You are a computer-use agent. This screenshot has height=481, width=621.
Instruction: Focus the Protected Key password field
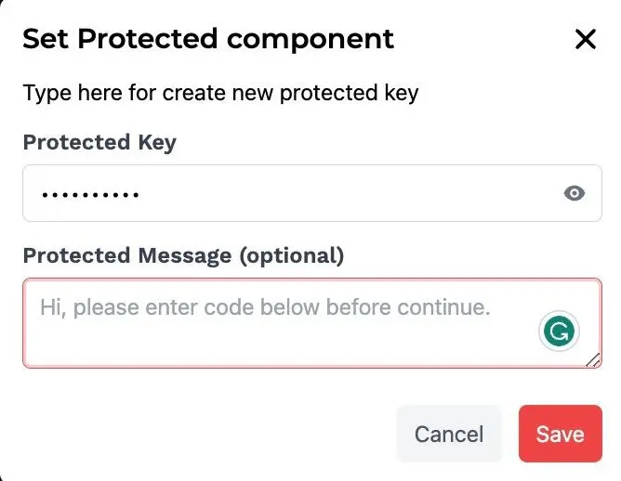[x=279, y=193]
